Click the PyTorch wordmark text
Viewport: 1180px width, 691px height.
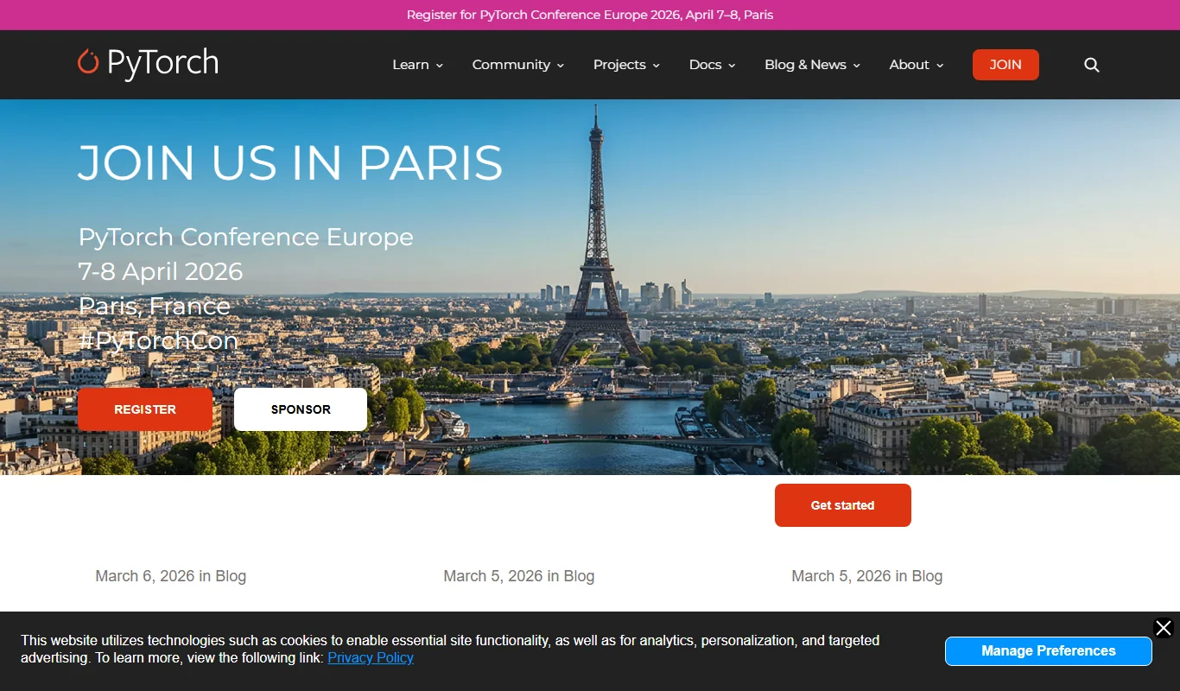tap(162, 63)
